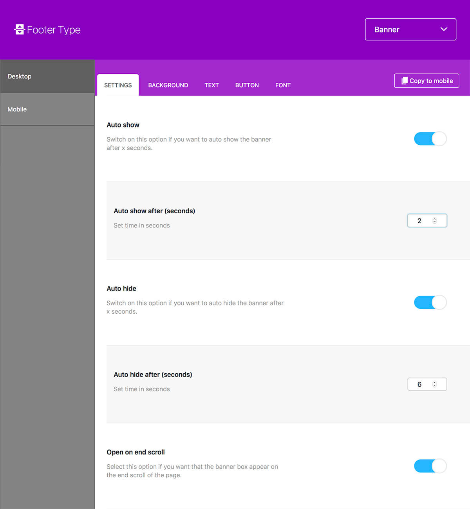
Task: Switch to the Background tab
Action: (x=168, y=85)
